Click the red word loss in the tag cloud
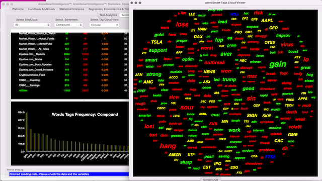 point(182,25)
